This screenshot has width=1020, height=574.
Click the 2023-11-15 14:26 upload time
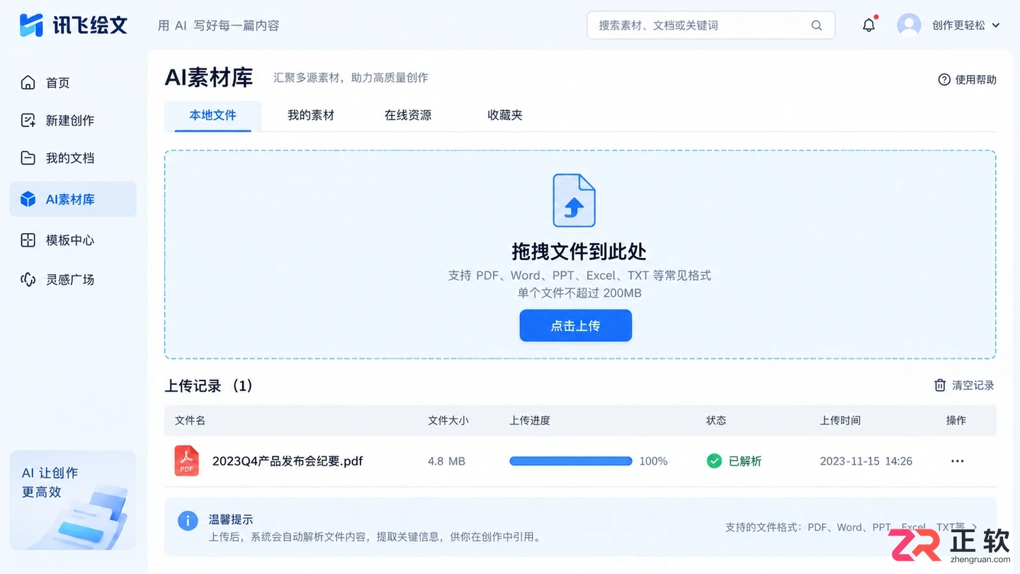pos(866,461)
